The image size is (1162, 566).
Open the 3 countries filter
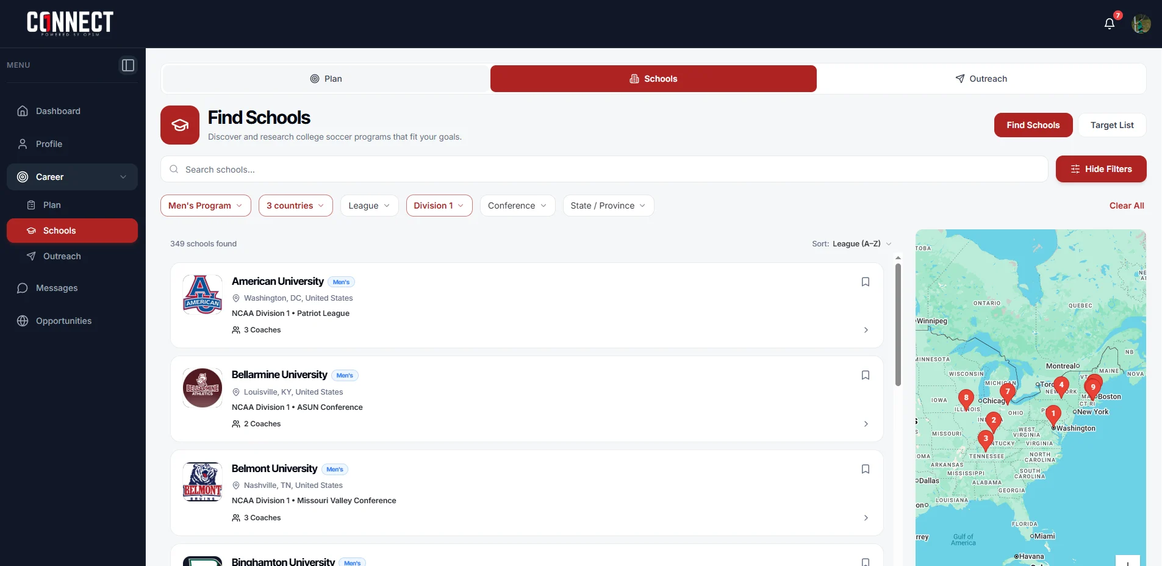tap(296, 206)
